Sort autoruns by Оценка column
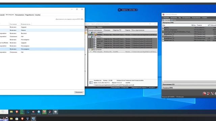 point(128,30)
